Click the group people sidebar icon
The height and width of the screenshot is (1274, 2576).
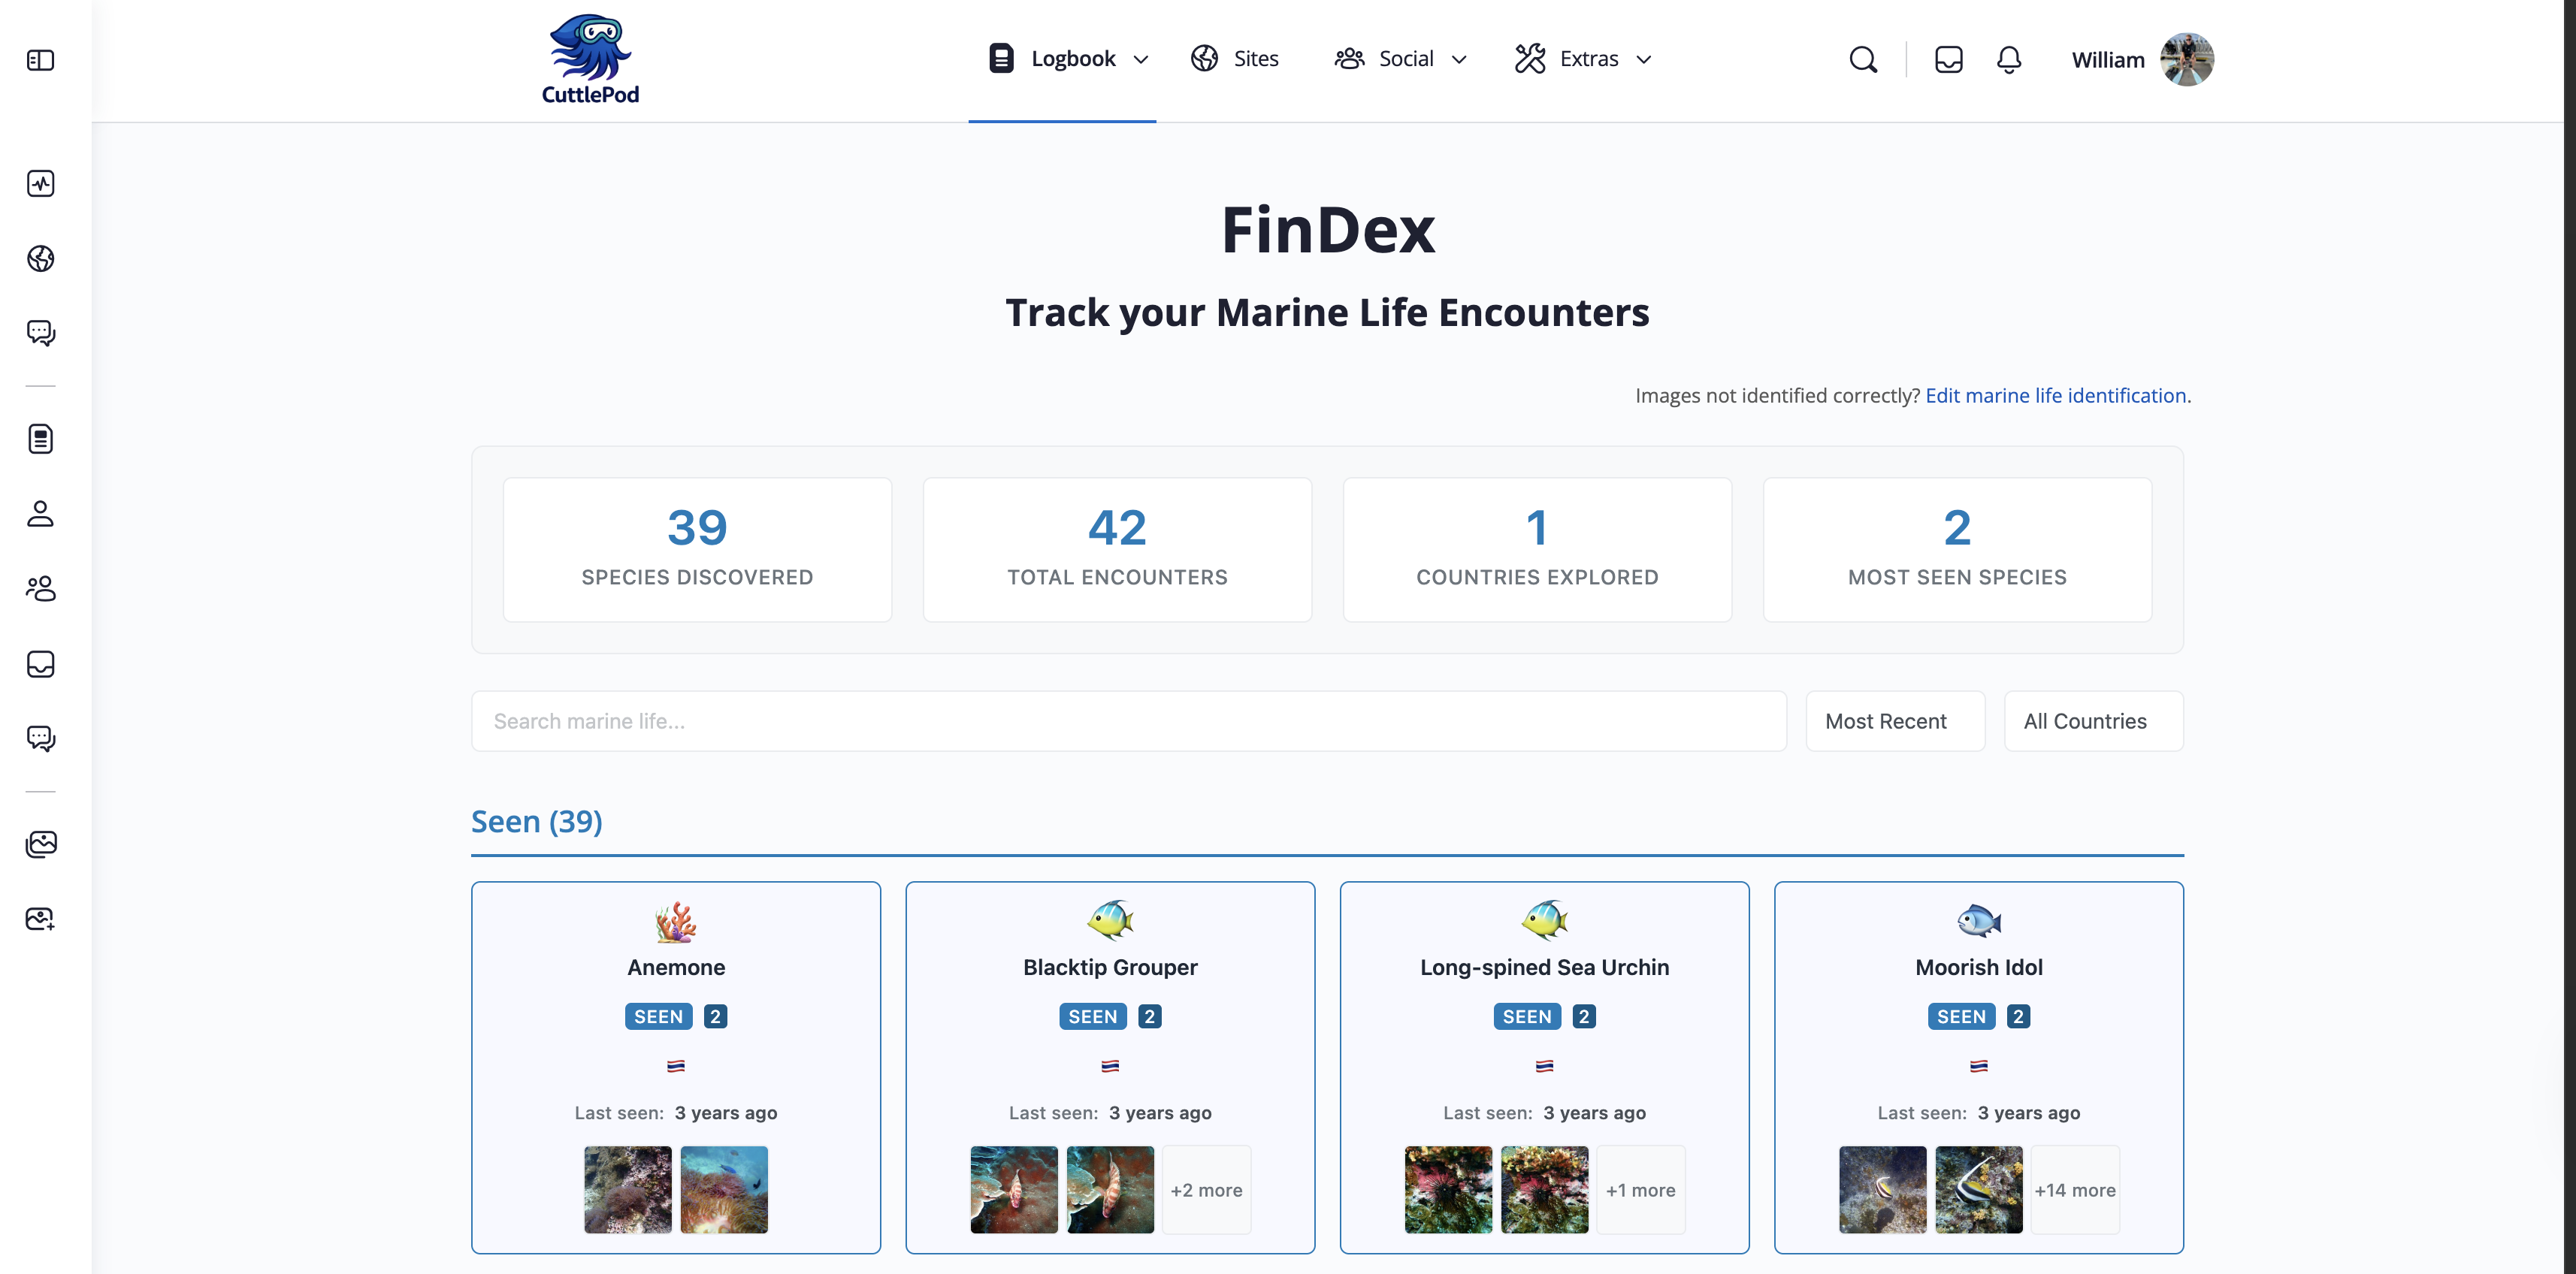pyautogui.click(x=40, y=589)
